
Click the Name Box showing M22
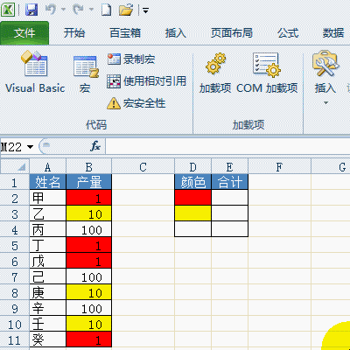[11, 147]
